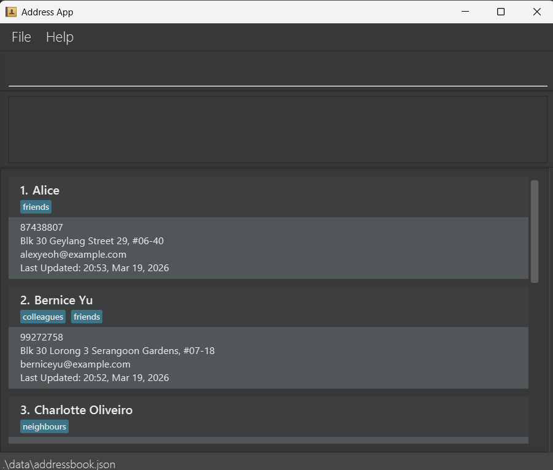Screen dimensions: 553x470
Task: Select the Charlotte Oliveiro contact card
Action: click(268, 410)
